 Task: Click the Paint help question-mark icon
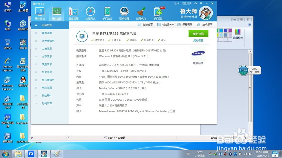coord(250,24)
